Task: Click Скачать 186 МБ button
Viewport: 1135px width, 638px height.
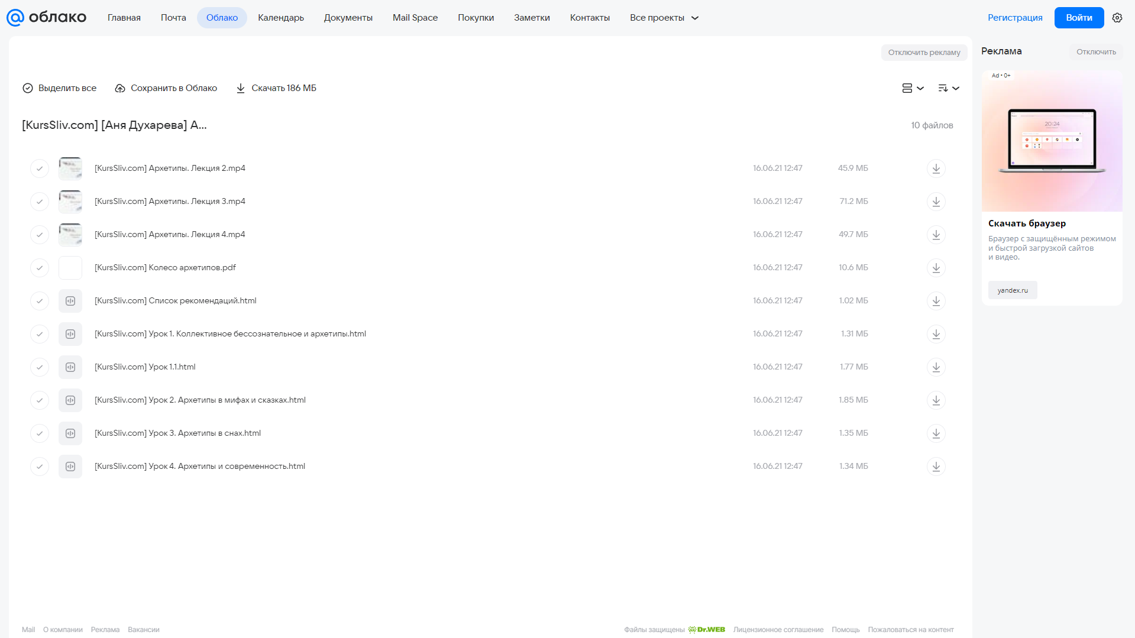Action: click(x=276, y=88)
